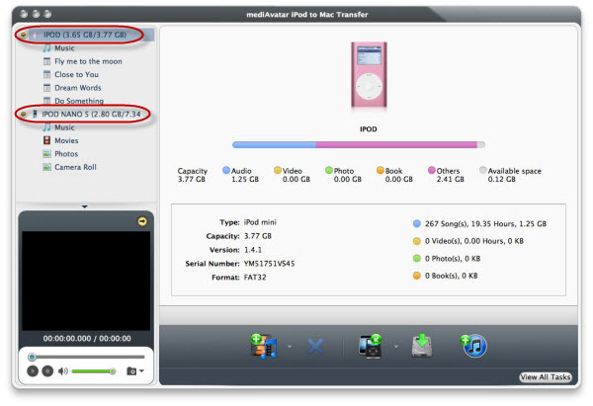
Task: Click the 267 Song(s) summary line
Action: [479, 224]
